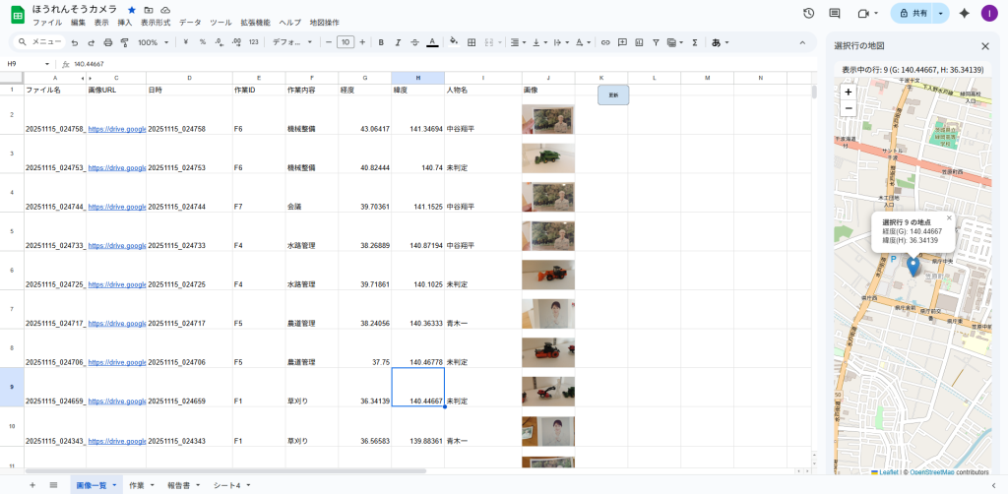Screen dimensions: 1008x494
Task: Switch to the 報告書 sheet tab
Action: coord(178,485)
